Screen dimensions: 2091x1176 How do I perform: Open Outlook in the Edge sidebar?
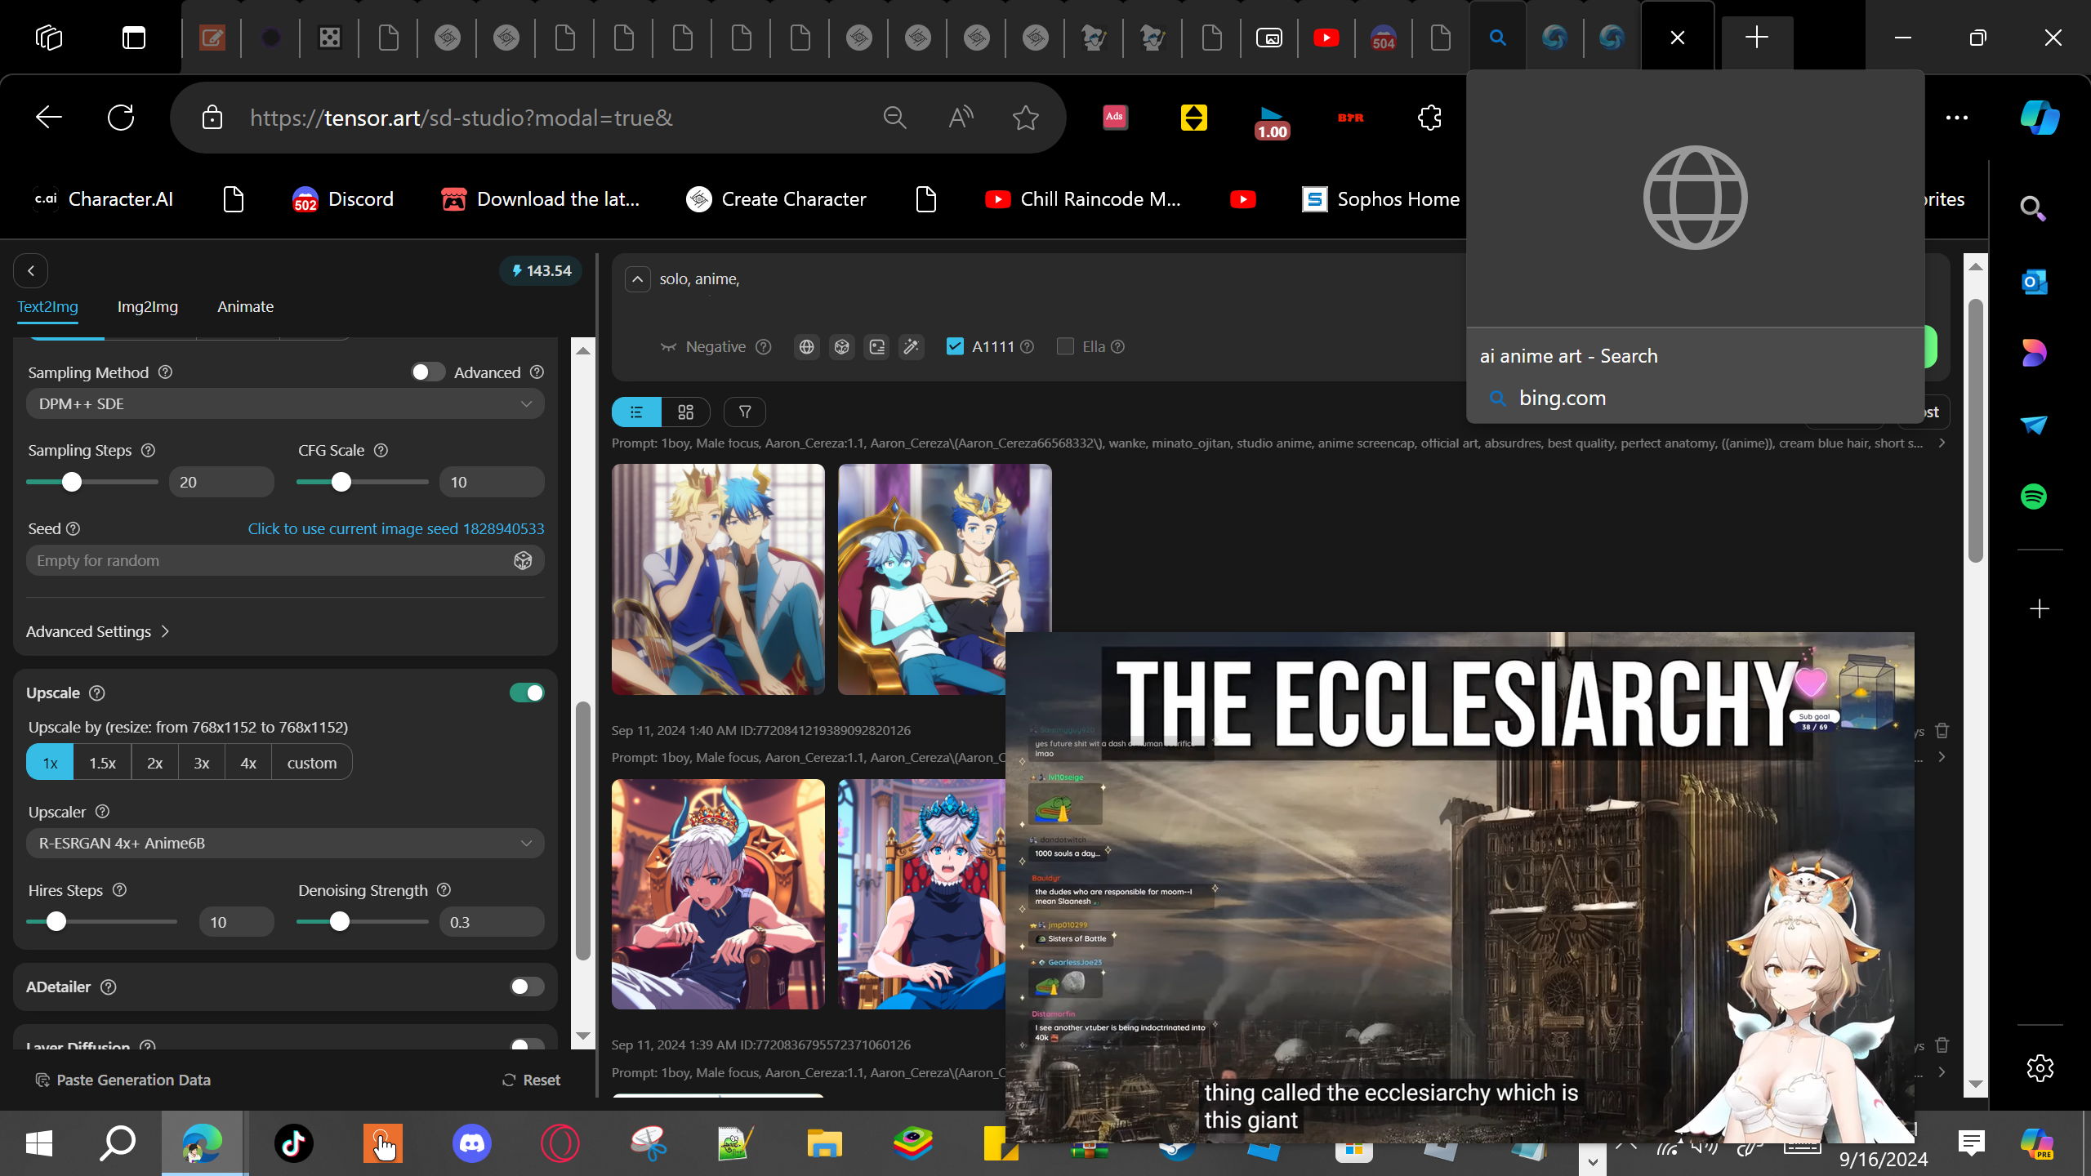coord(2034,282)
